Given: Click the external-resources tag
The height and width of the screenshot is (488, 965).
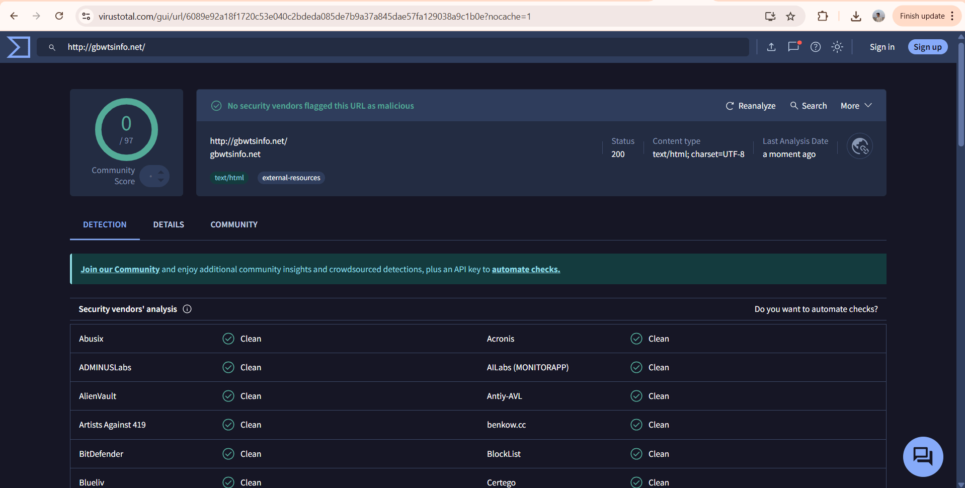Looking at the screenshot, I should click(x=291, y=178).
